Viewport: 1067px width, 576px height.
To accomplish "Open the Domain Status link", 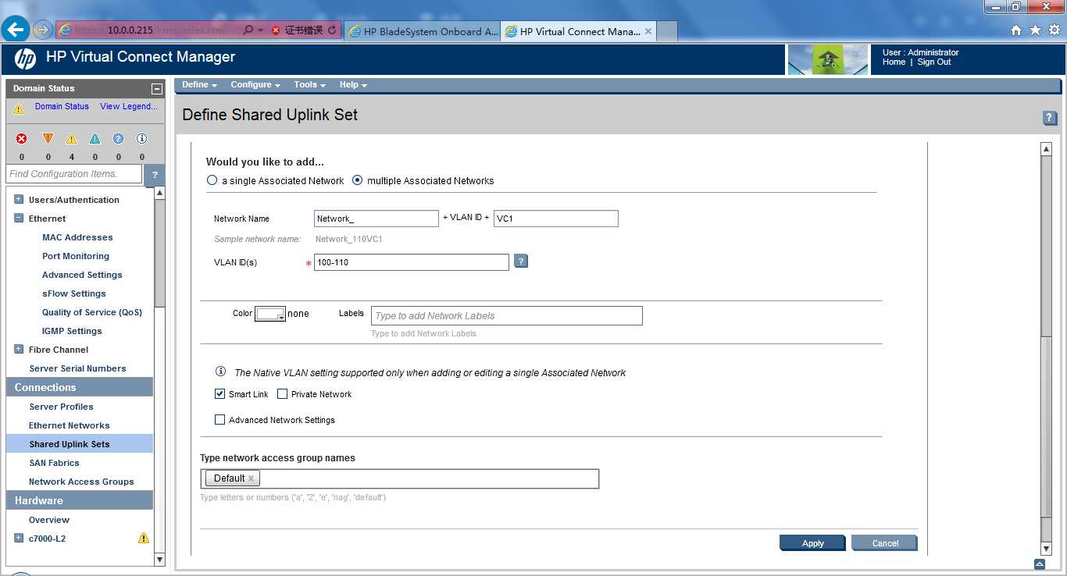I will coord(62,106).
